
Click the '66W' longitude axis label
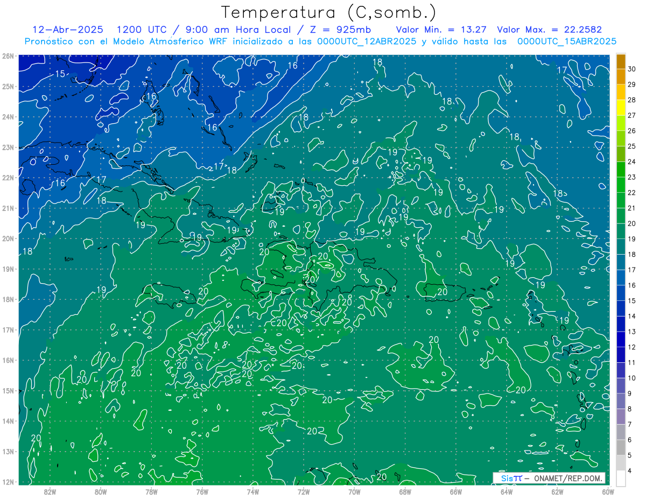click(x=455, y=491)
